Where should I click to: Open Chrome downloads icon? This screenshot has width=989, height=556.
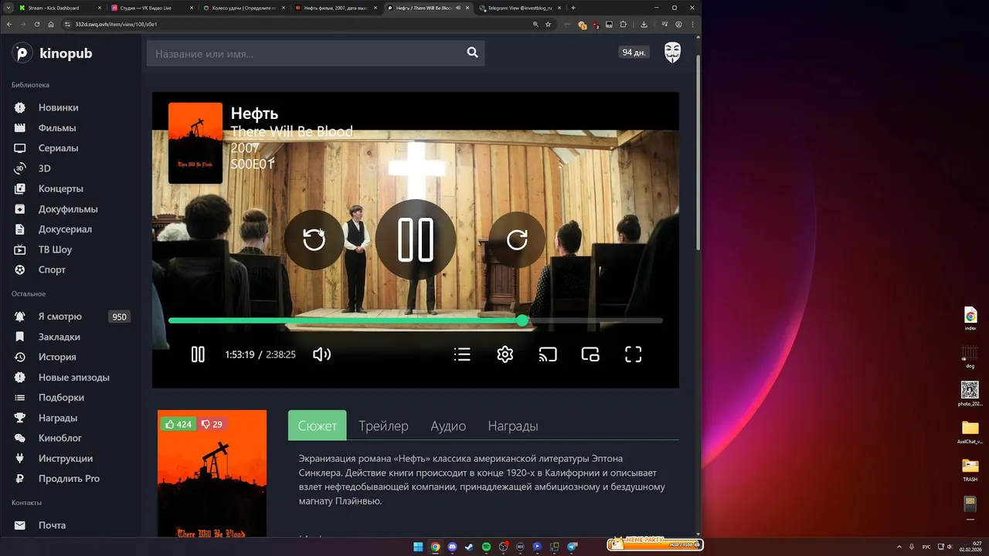coord(644,24)
